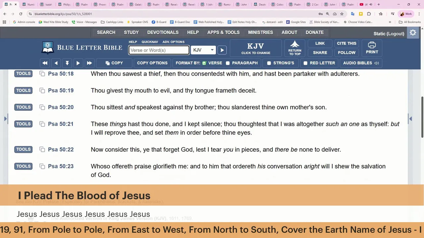
Task: Open TOOLS for Psa 50:21
Action: 23,124
